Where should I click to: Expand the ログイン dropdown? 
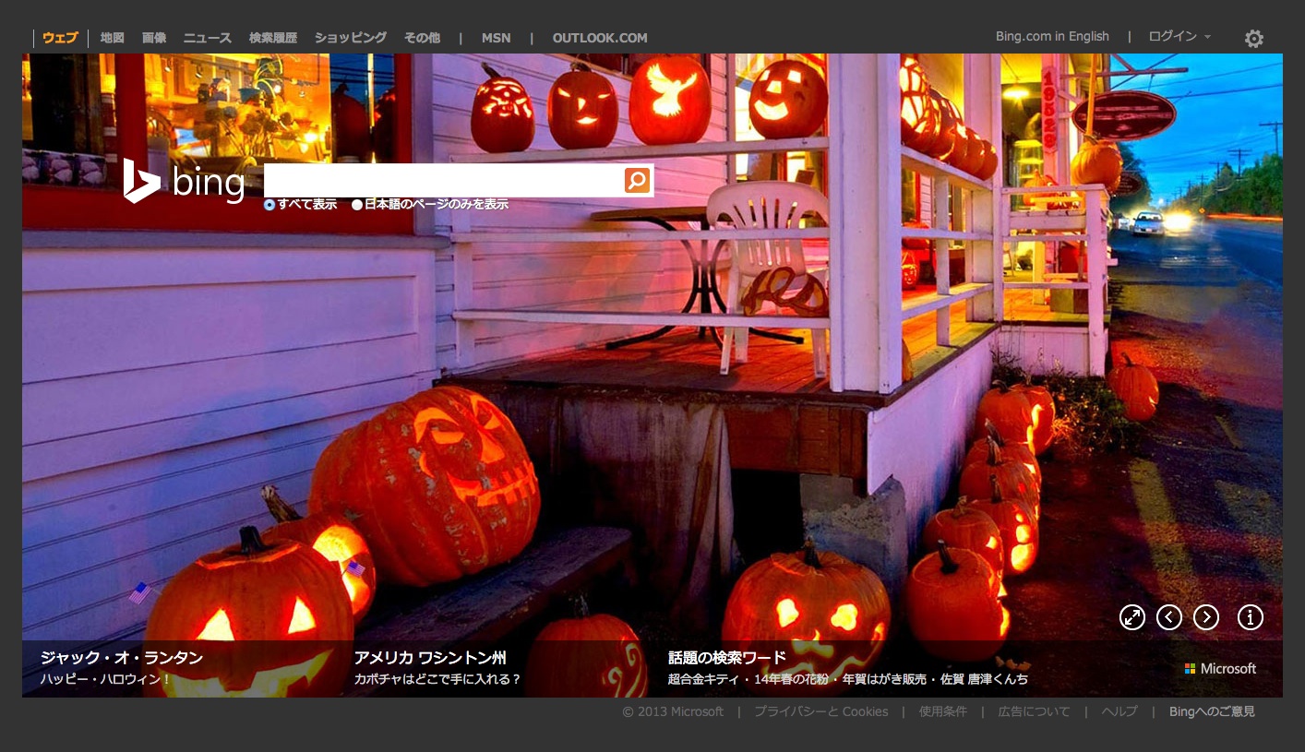1179,37
